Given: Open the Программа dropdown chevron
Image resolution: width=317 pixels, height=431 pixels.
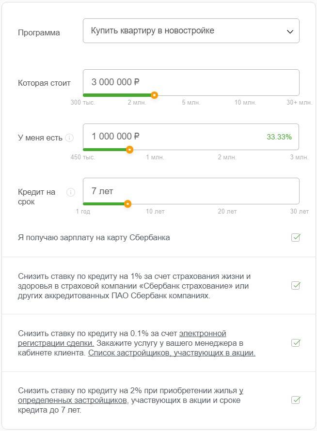Looking at the screenshot, I should pyautogui.click(x=290, y=31).
